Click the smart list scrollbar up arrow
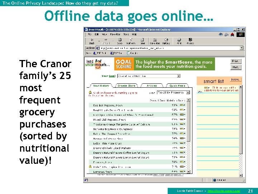 (x=240, y=87)
